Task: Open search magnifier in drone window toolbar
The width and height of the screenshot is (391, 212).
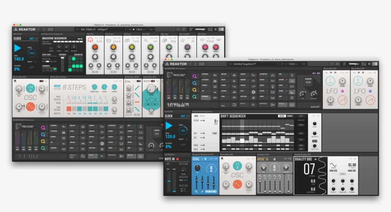Action: pos(195,64)
